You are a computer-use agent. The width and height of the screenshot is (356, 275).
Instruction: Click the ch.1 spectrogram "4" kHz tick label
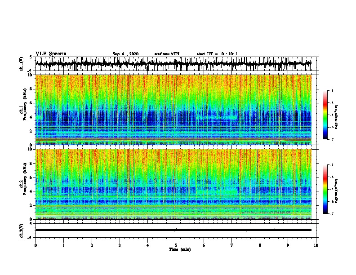pos(31,117)
